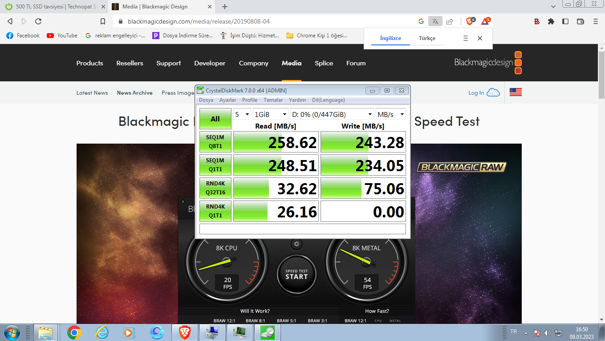This screenshot has width=605, height=341.
Task: Open translate options menu in translate popup
Action: pyautogui.click(x=466, y=38)
